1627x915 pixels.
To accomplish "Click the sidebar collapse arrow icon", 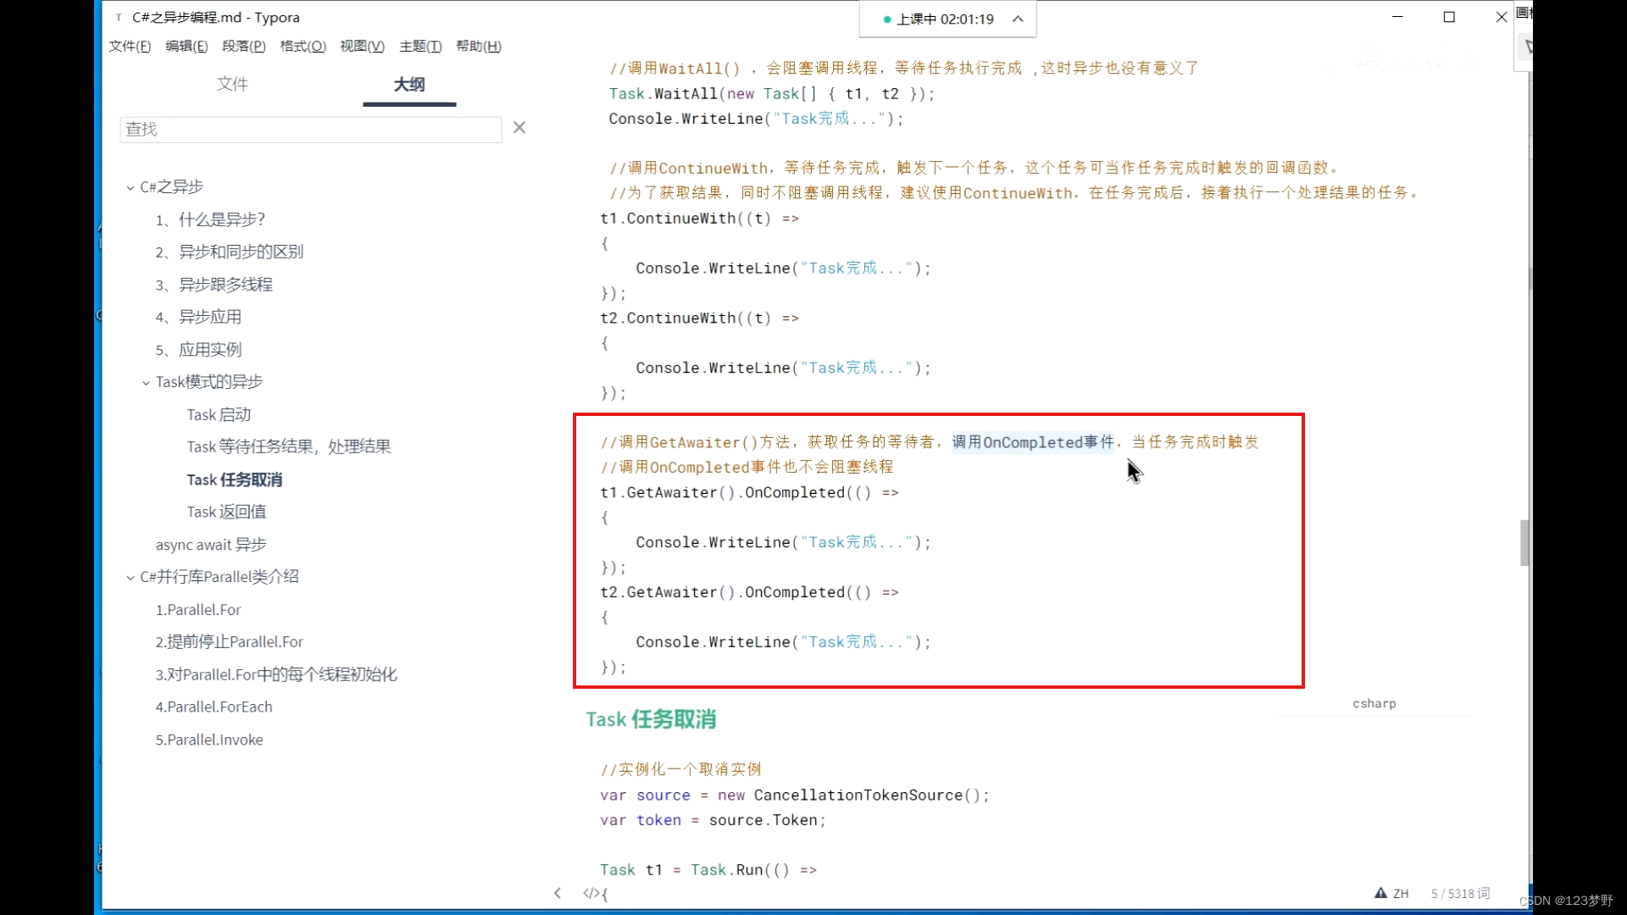I will [x=558, y=893].
